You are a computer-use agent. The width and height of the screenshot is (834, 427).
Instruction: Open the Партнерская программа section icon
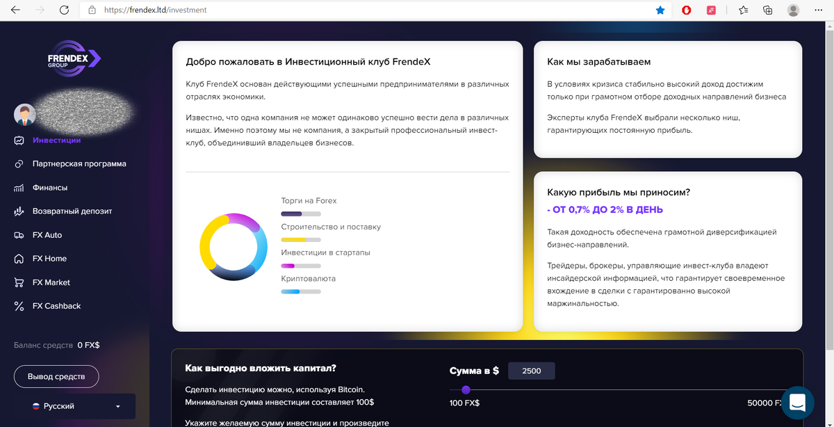[19, 163]
